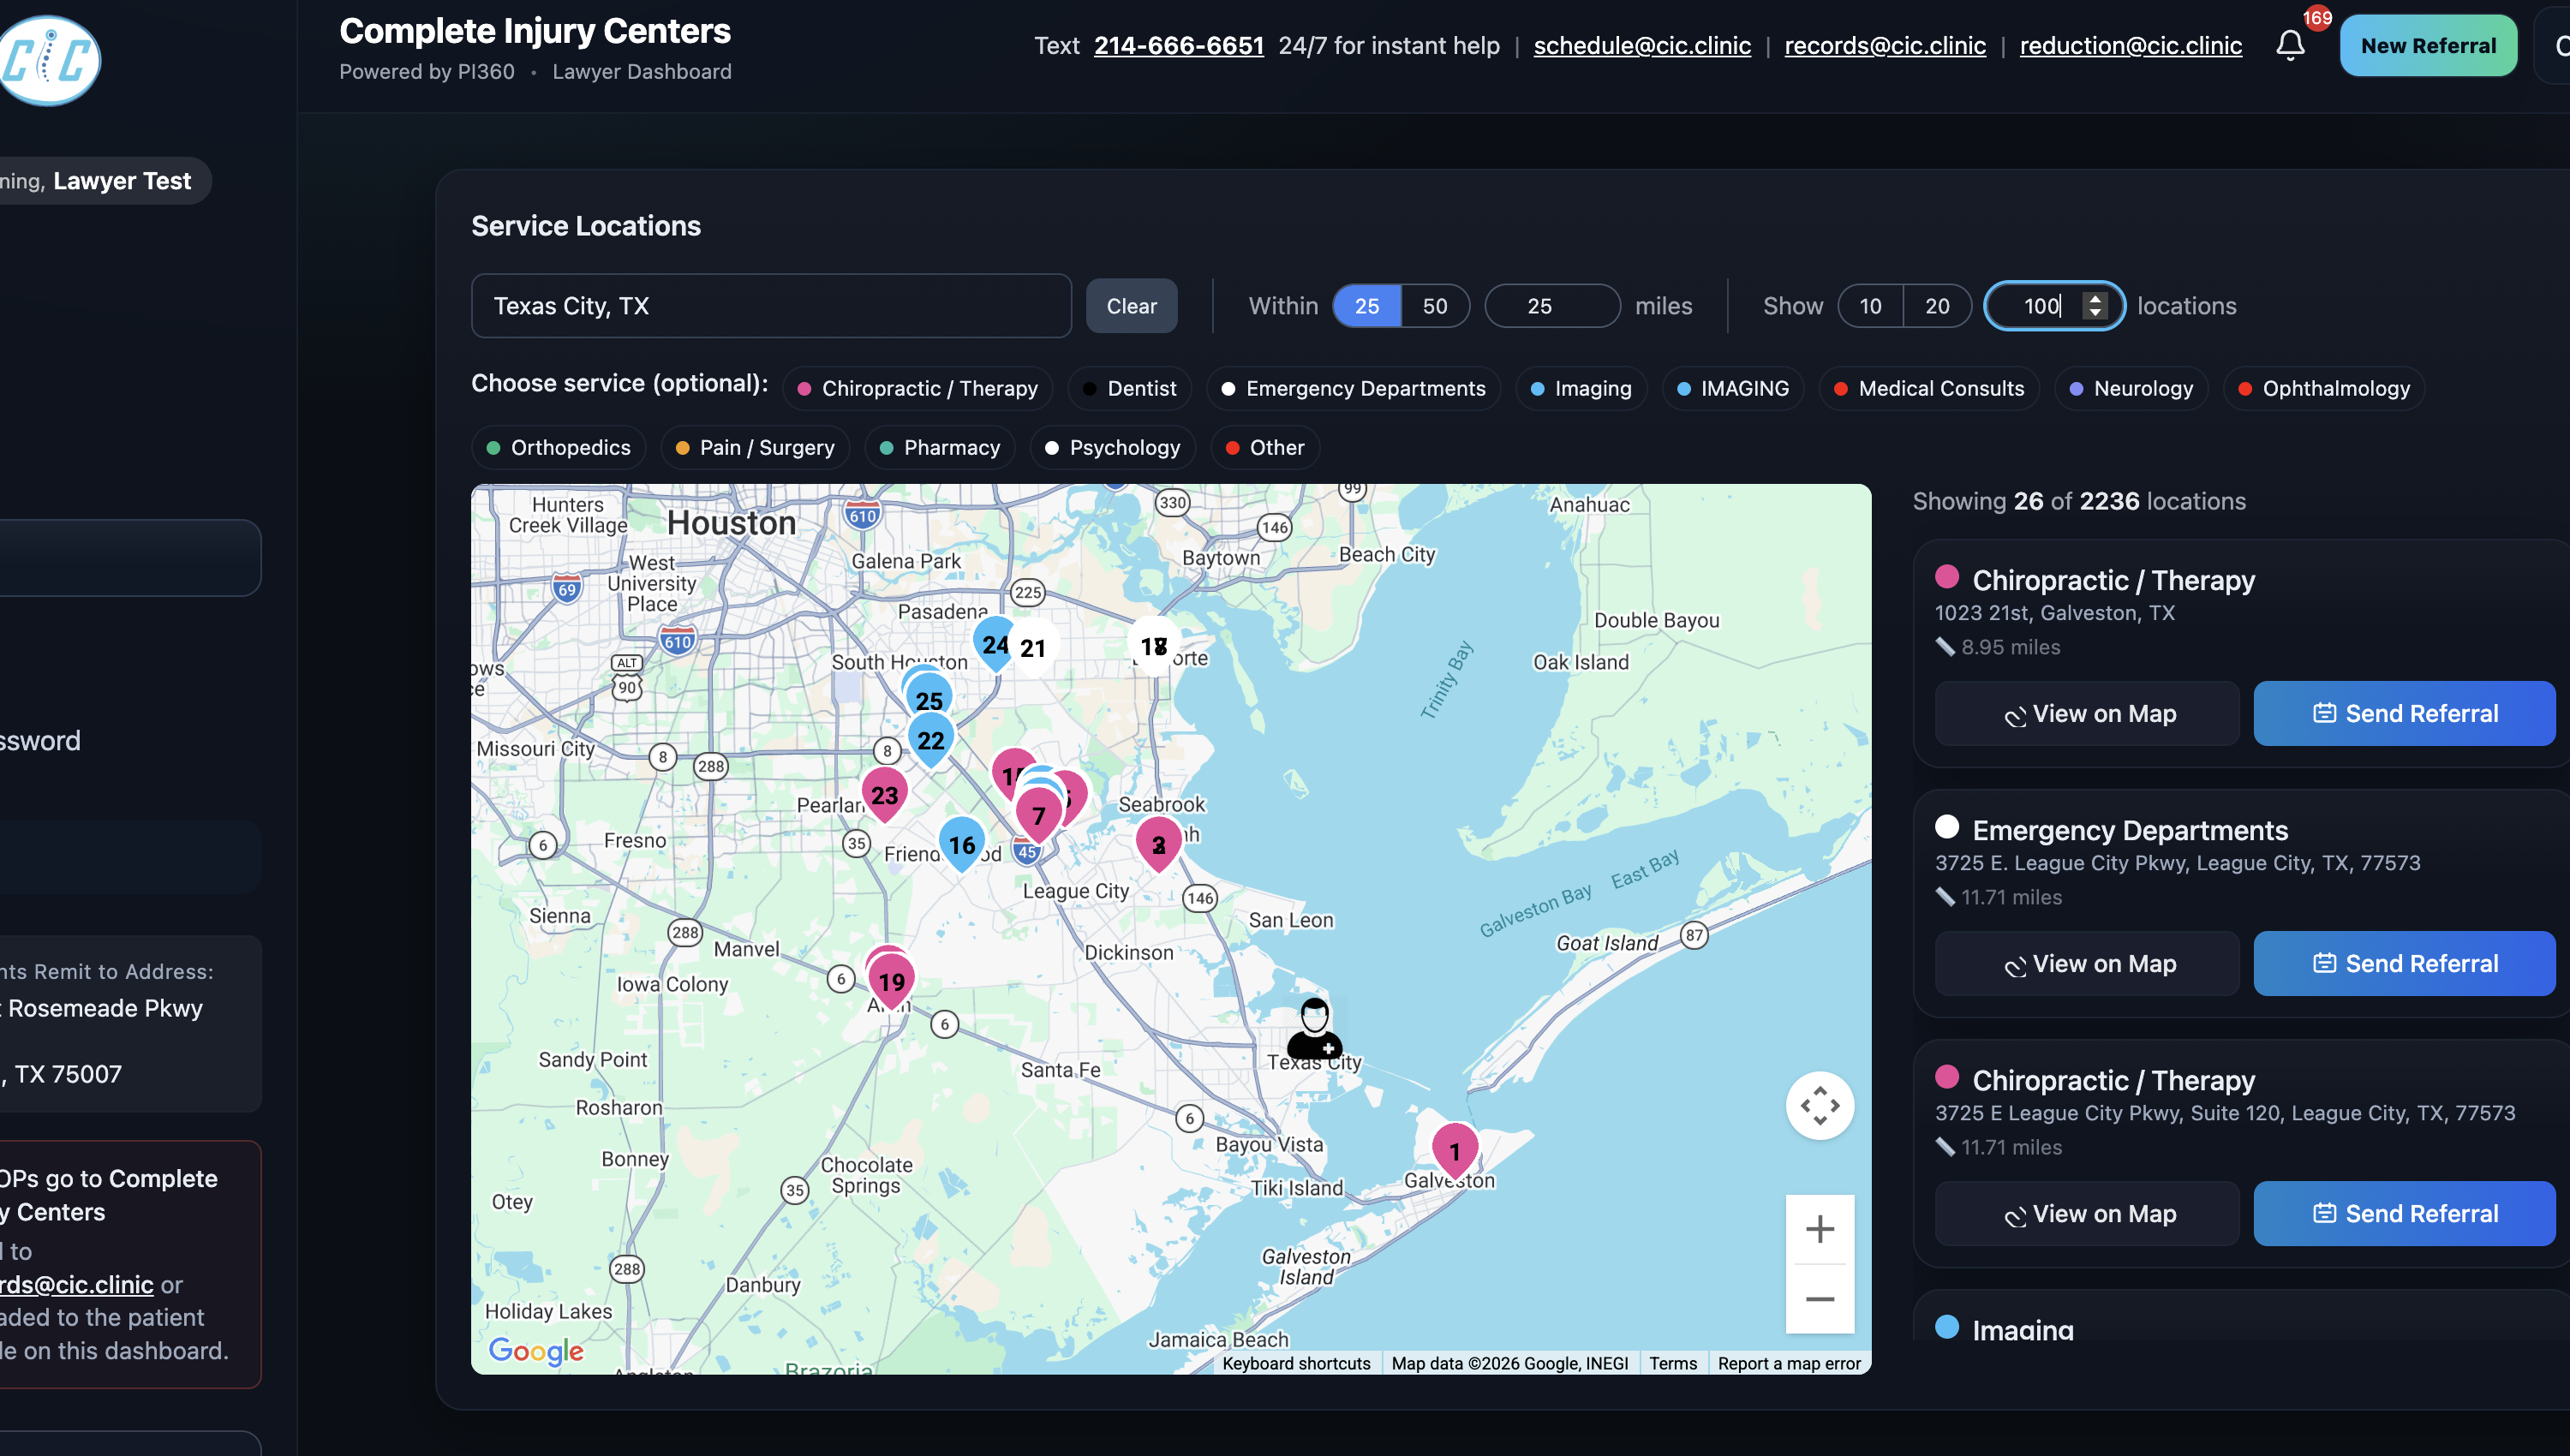The height and width of the screenshot is (1456, 2570).
Task: Click white map marker near La Porte
Action: [1153, 646]
